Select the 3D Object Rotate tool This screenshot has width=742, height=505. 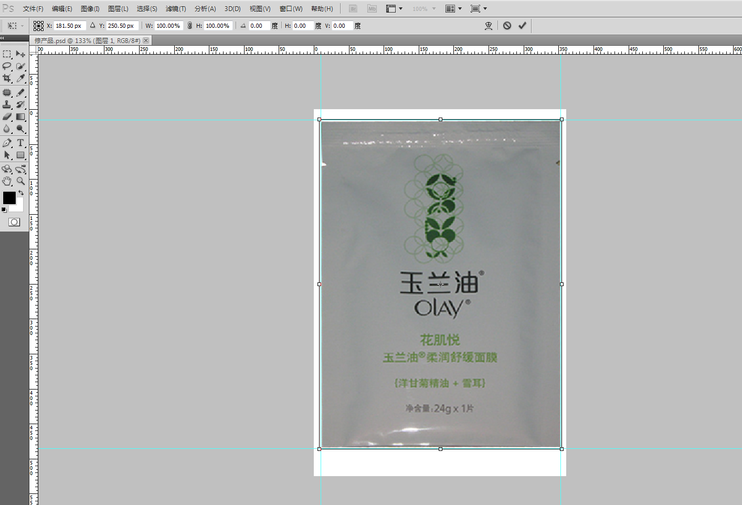pyautogui.click(x=7, y=169)
